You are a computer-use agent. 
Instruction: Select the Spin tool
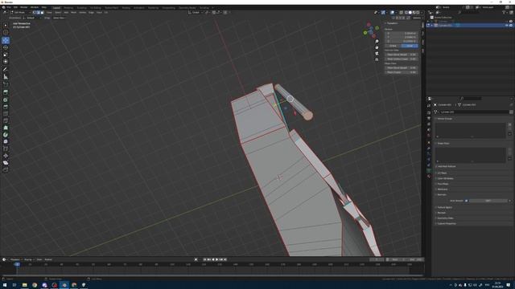click(x=6, y=135)
